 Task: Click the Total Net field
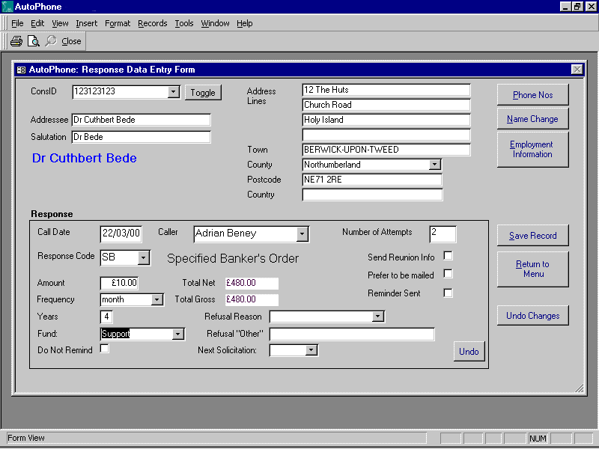(252, 283)
